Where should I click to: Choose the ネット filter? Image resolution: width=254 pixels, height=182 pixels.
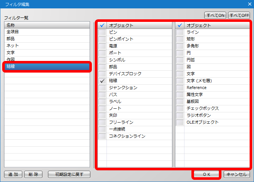click(47, 46)
